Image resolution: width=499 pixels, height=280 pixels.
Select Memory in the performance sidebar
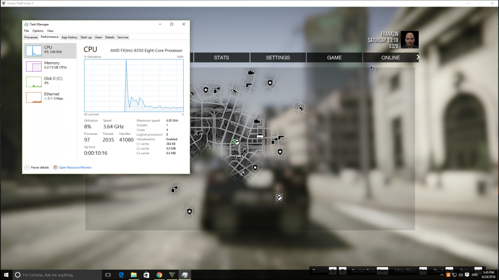point(50,66)
